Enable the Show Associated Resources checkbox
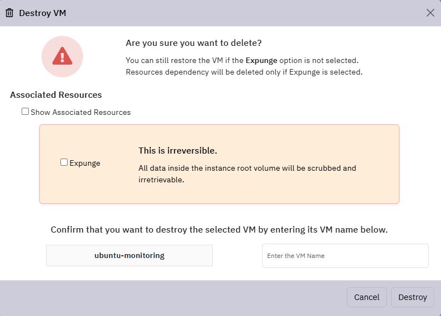The height and width of the screenshot is (316, 441). tap(25, 112)
